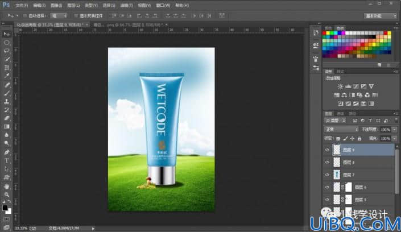Select the Pen tool

[7, 152]
